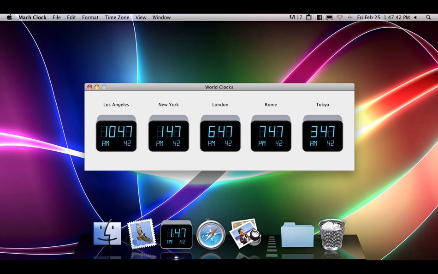Viewport: 438px width, 274px height.
Task: Open the Apple menu
Action: (10, 18)
